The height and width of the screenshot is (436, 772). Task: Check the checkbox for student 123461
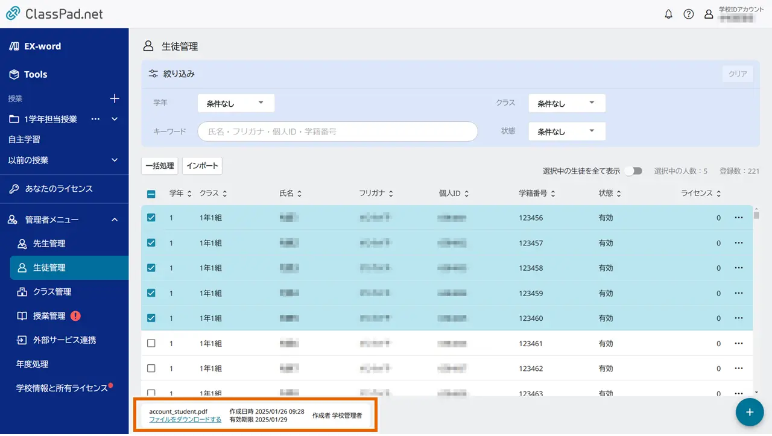click(151, 343)
